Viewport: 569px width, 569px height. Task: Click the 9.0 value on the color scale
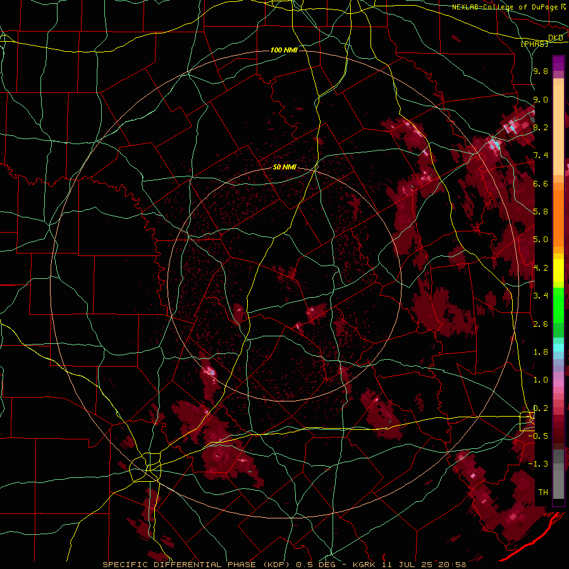click(541, 99)
